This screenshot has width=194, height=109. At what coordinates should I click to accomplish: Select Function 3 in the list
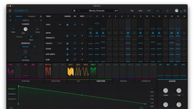(12, 99)
